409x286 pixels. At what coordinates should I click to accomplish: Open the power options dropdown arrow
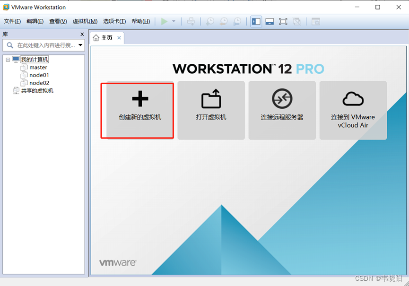174,21
